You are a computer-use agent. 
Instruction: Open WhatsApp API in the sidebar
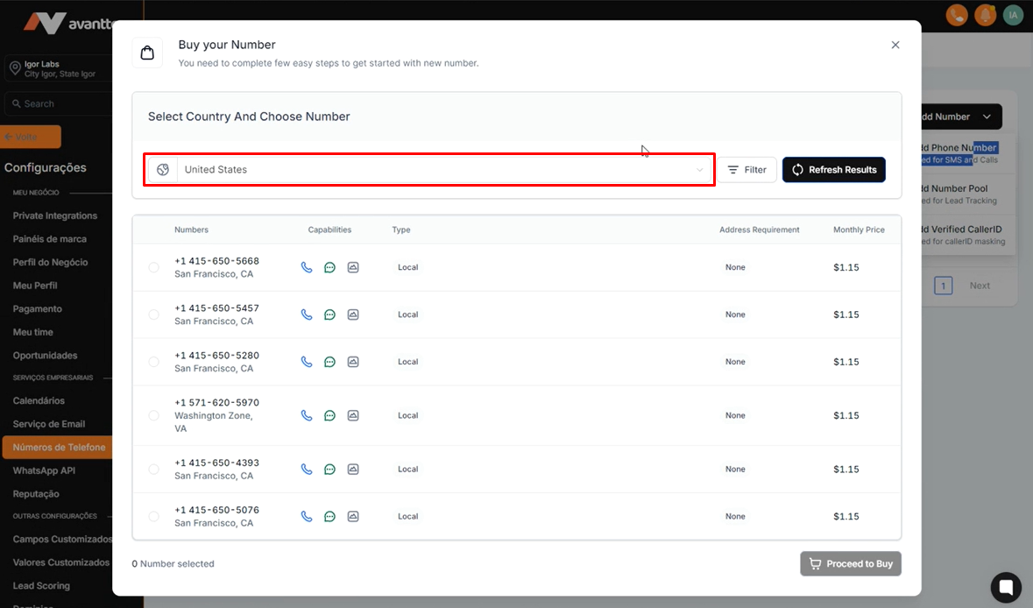pos(44,470)
